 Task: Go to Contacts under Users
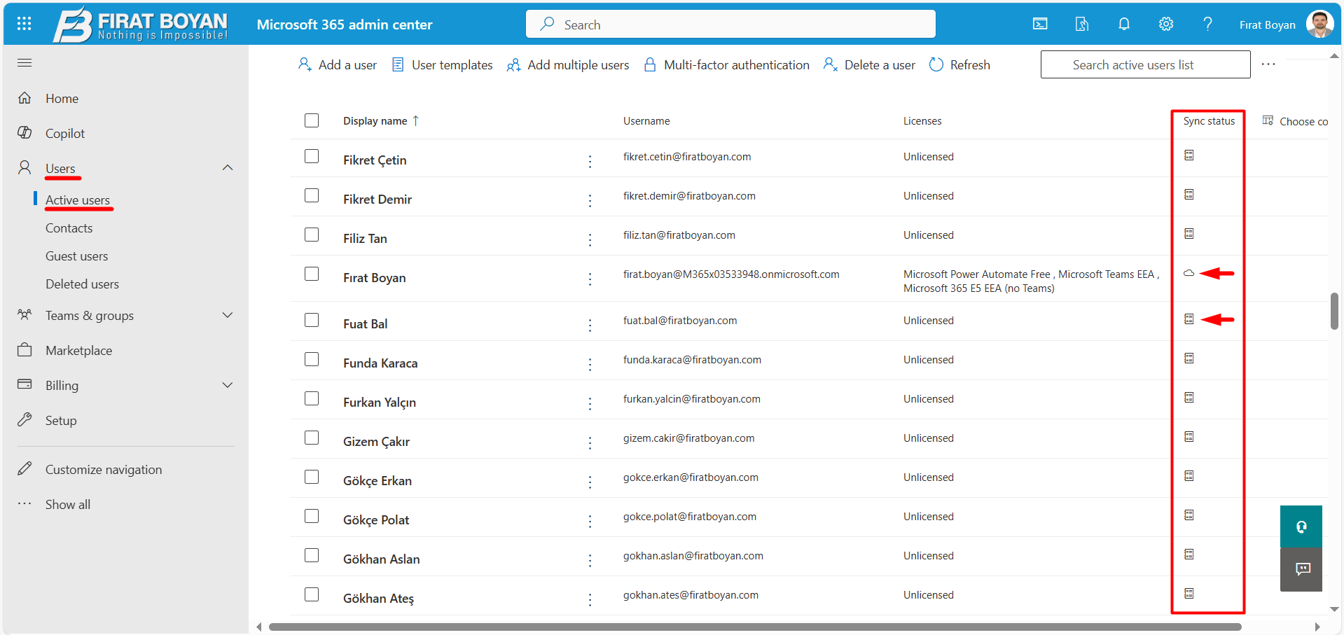point(69,228)
